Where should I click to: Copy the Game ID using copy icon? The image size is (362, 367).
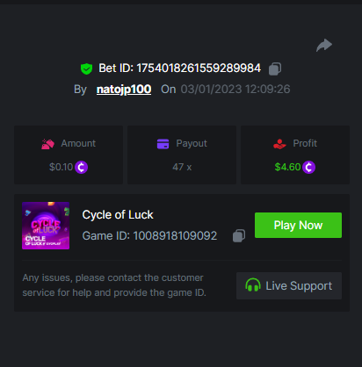(239, 235)
